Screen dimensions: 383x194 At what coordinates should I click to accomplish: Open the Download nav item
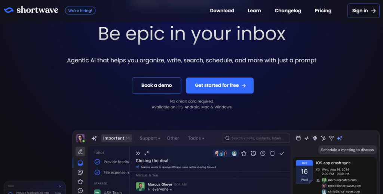(222, 10)
